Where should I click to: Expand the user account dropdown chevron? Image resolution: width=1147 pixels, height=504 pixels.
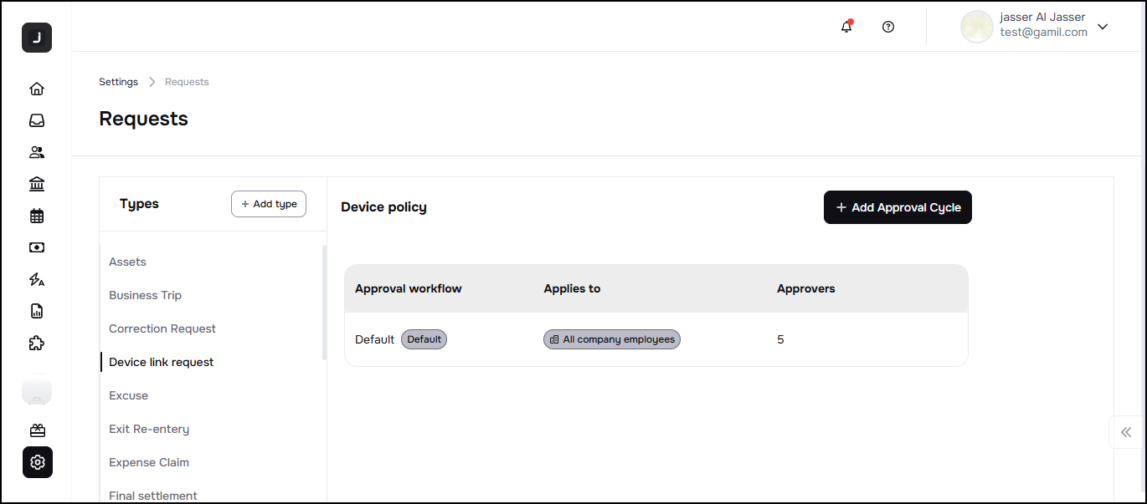pyautogui.click(x=1103, y=27)
